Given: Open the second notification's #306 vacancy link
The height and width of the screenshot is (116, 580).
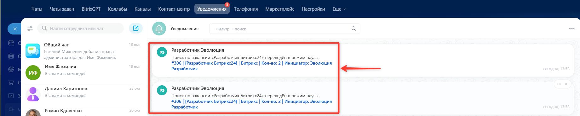Looking at the screenshot, I should click(251, 104).
